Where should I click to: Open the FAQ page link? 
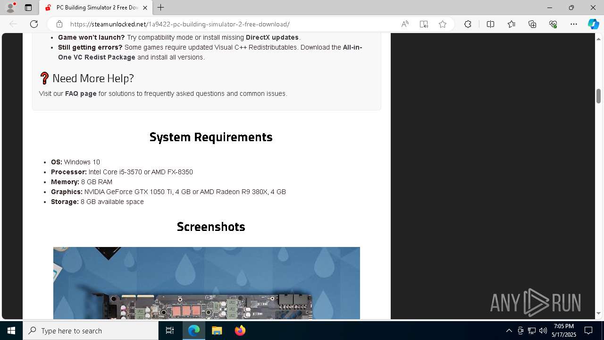pyautogui.click(x=81, y=93)
